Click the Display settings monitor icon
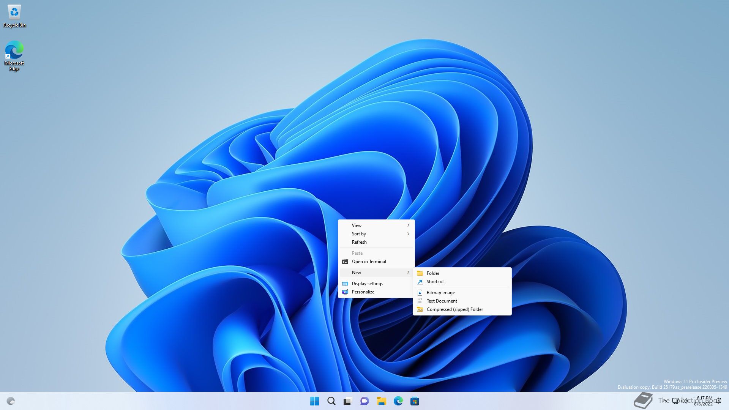 (345, 284)
